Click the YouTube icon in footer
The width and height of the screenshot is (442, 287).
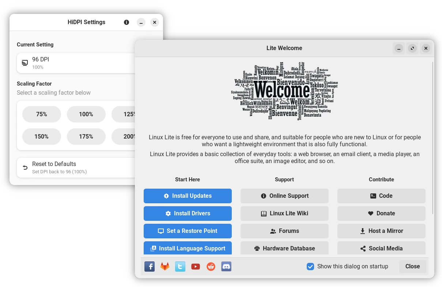(196, 267)
